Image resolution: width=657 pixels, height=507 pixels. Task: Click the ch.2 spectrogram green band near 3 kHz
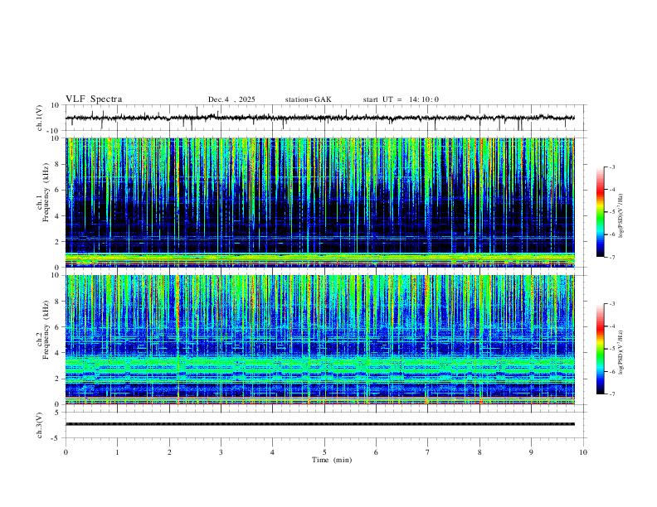(x=320, y=362)
